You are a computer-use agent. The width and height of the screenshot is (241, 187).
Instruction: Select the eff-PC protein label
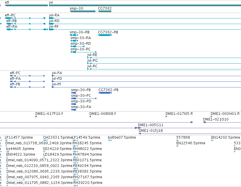click(15, 73)
